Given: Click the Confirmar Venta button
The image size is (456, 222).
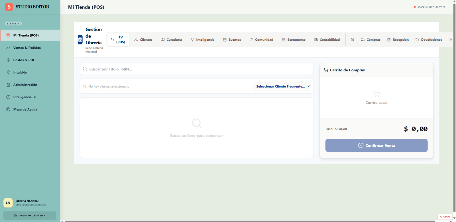Looking at the screenshot, I should 376,145.
